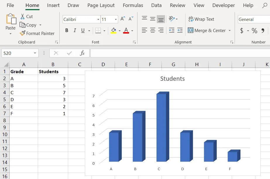Viewport: 270px width, 179px height.
Task: Click the chart title Students
Action: [x=172, y=79]
